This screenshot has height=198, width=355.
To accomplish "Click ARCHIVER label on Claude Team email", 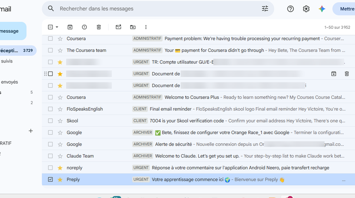I will pos(143,156).
